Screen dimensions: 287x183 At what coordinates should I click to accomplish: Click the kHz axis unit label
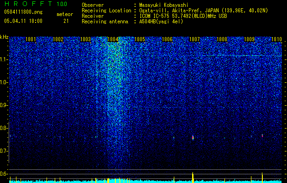[x=4, y=37]
